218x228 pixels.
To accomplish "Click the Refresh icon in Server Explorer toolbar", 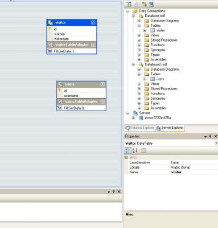I will [129, 4].
